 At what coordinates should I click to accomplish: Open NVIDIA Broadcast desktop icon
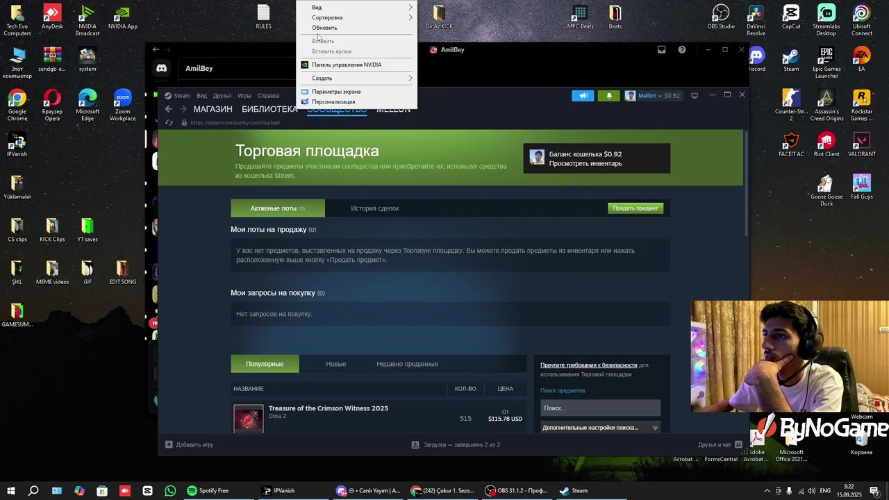click(x=88, y=20)
